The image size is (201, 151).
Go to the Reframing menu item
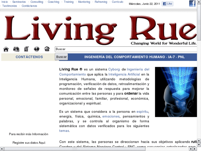(101, 2)
